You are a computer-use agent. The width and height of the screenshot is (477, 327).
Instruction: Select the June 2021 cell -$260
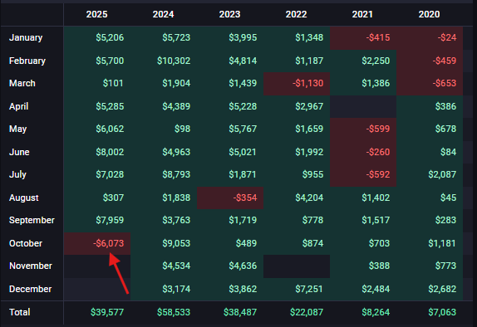(x=363, y=152)
